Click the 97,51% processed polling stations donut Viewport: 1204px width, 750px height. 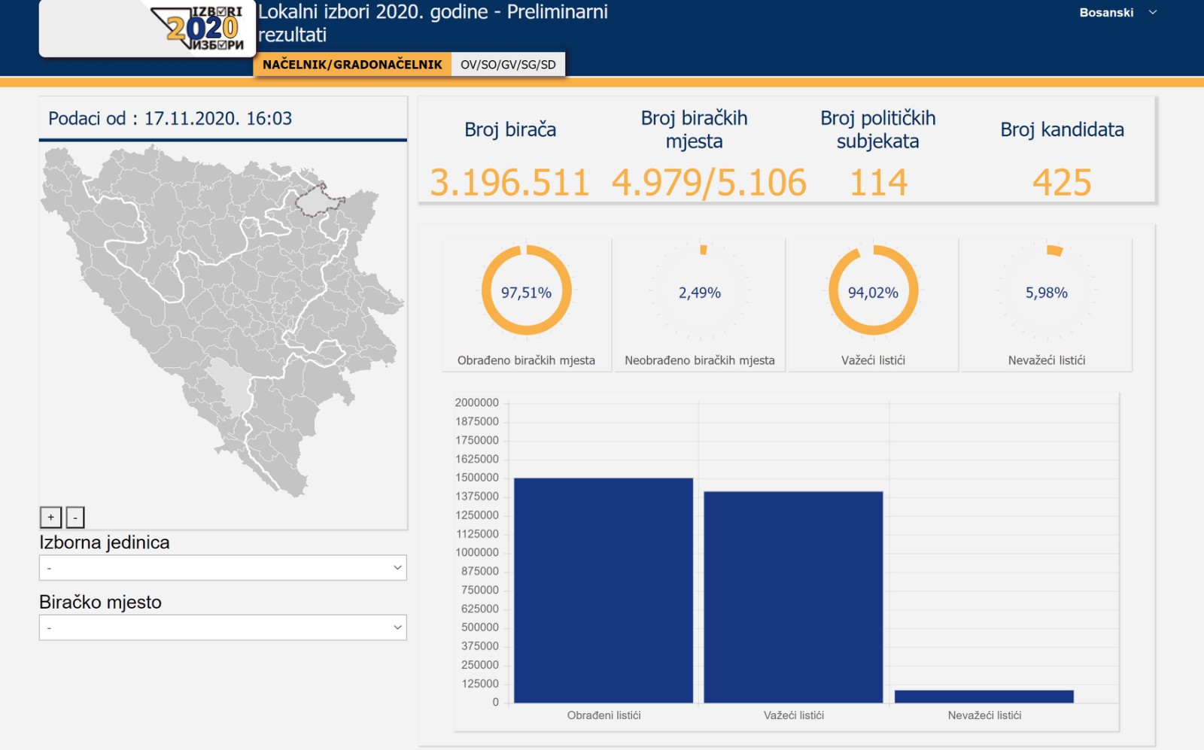(526, 291)
